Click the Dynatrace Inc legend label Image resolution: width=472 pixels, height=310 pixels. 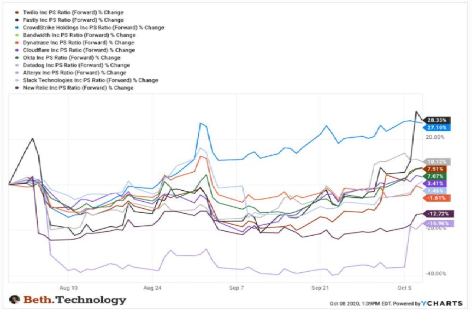click(x=79, y=43)
